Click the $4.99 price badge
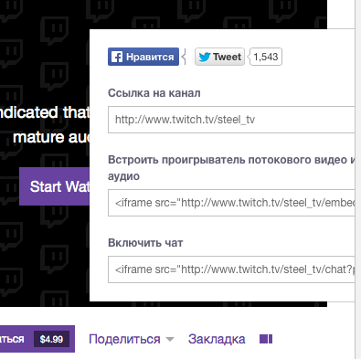 click(51, 339)
